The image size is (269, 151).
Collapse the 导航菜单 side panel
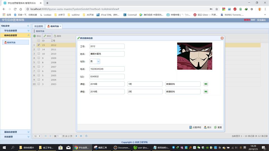28,26
